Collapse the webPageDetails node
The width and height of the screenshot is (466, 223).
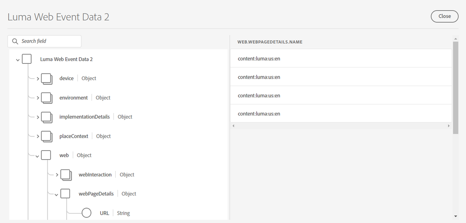pyautogui.click(x=57, y=194)
